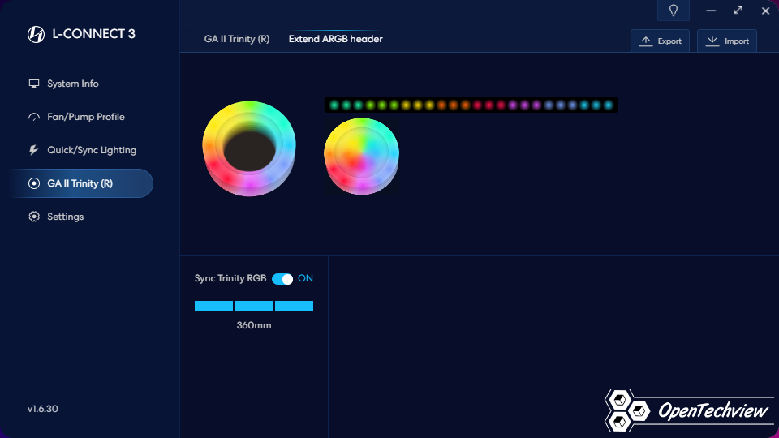Viewport: 779px width, 438px height.
Task: Switch to Extend ARGB header tab
Action: click(335, 39)
